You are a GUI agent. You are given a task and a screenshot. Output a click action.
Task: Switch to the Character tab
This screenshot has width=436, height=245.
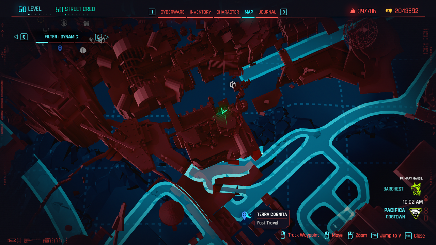tap(228, 12)
